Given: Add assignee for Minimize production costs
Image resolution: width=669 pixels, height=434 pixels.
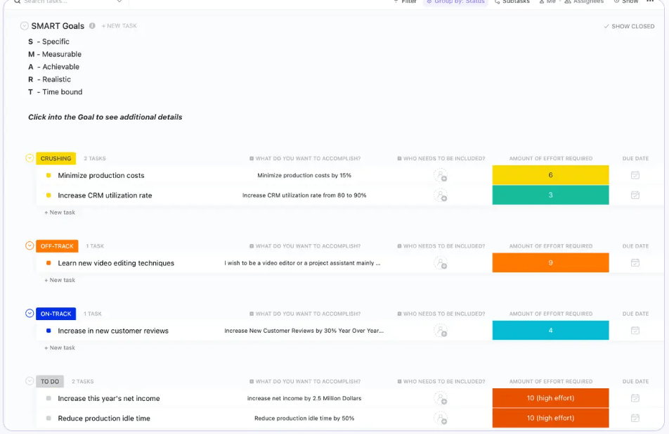Looking at the screenshot, I should click(441, 176).
